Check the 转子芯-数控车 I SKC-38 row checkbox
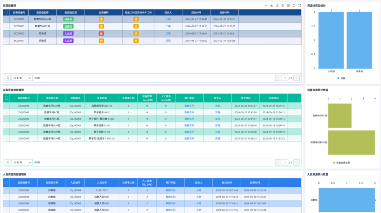Screen dimensions: 381x213 click(6, 138)
